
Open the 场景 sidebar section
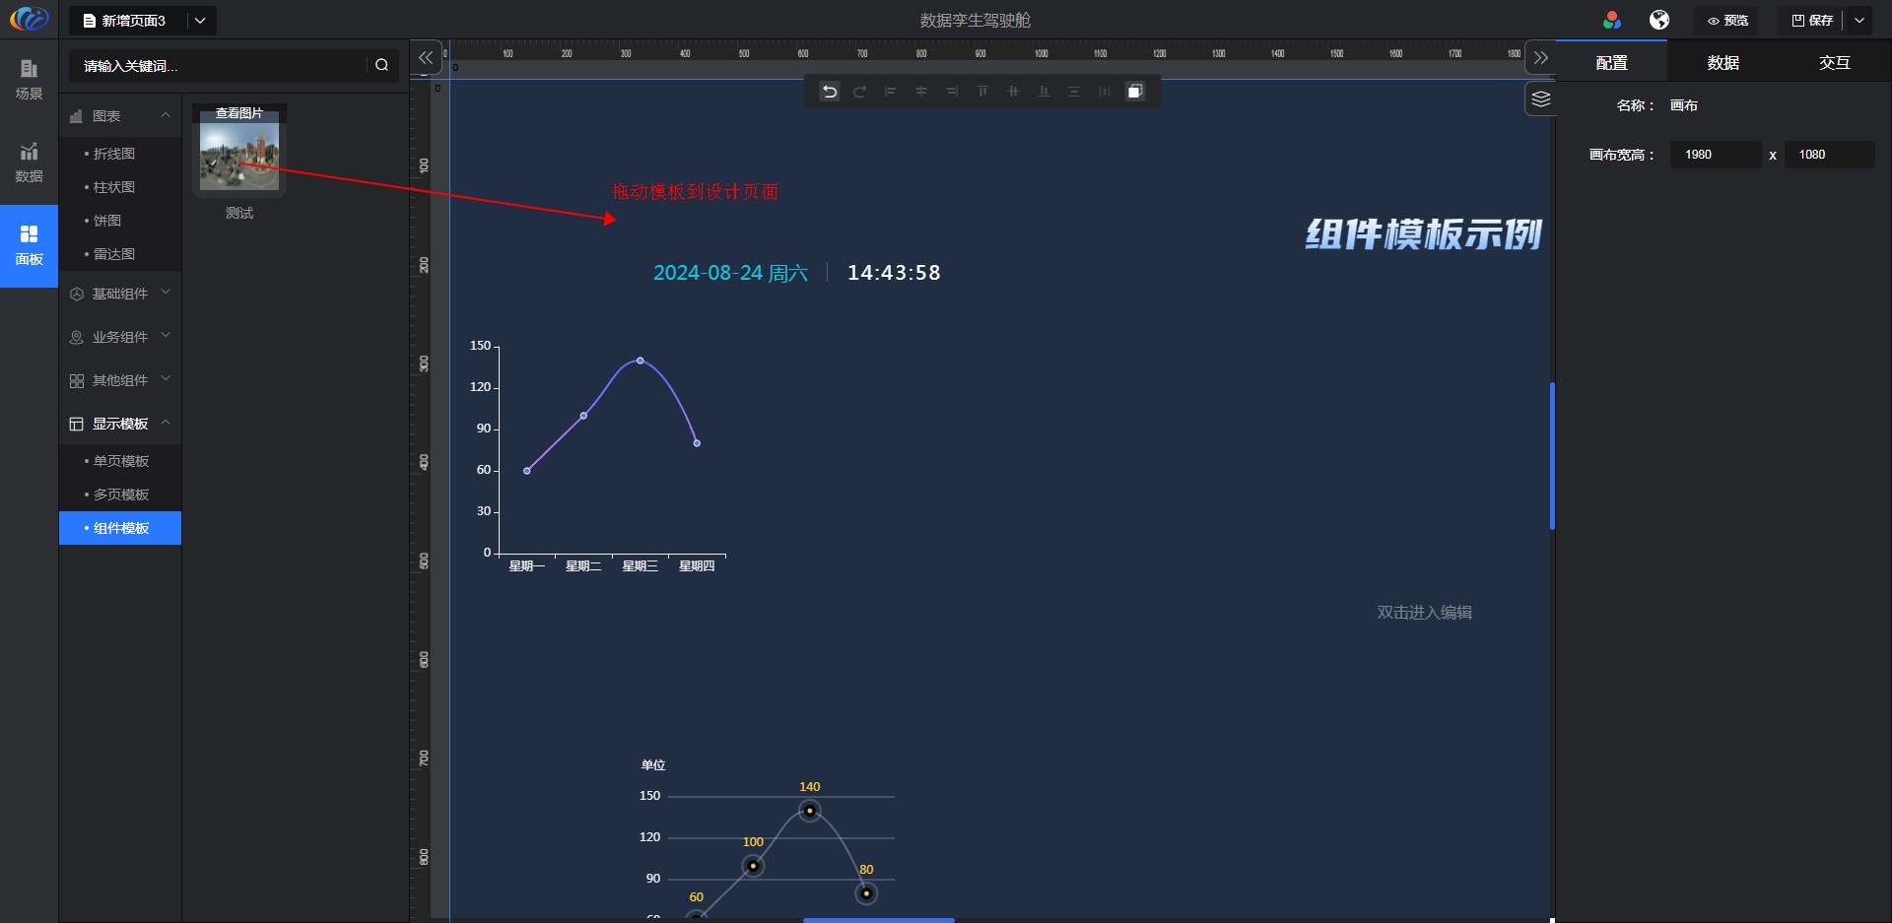coord(29,80)
